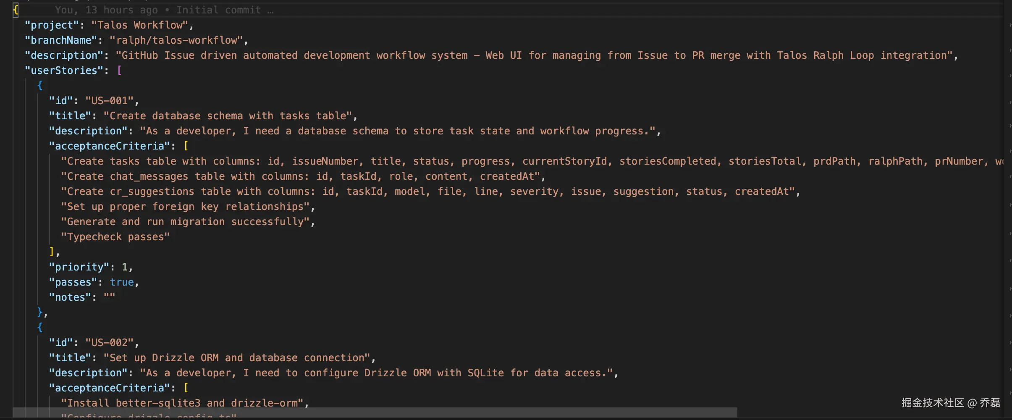Click the "Install better-sqlite3 and drizzle-orm" line
The height and width of the screenshot is (420, 1012).
(182, 403)
